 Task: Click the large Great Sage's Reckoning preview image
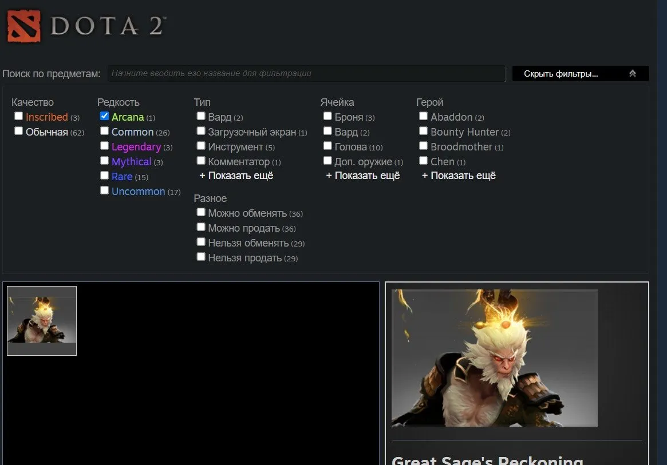pyautogui.click(x=494, y=358)
